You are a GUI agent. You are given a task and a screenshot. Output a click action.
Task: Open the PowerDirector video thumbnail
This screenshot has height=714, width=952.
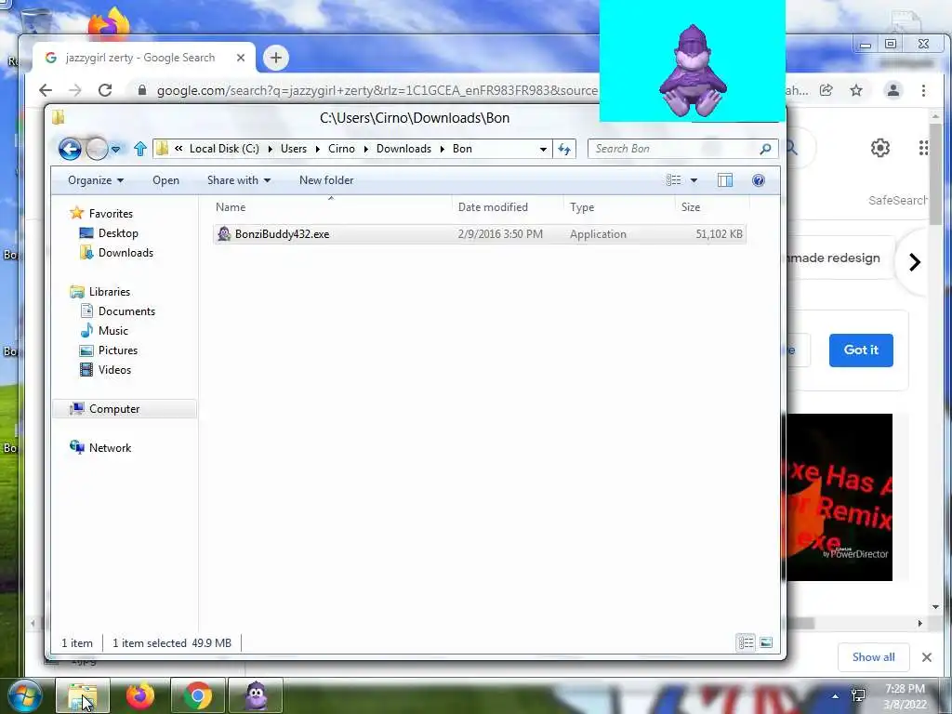pos(840,497)
